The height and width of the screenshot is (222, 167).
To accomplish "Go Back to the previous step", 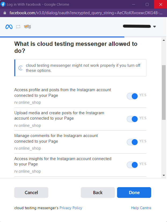I will (98, 193).
